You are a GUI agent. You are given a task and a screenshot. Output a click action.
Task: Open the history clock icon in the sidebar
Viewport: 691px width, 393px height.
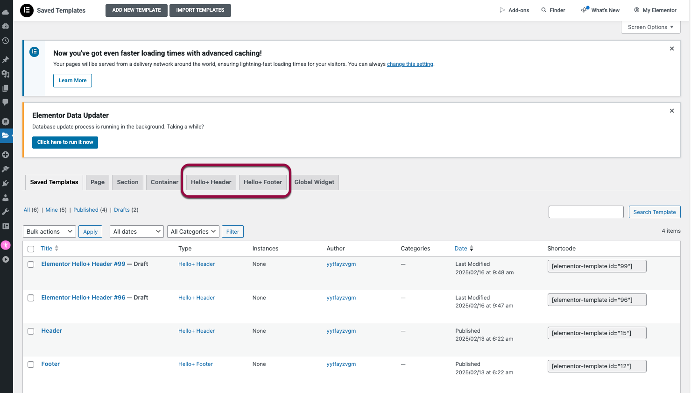[x=6, y=41]
